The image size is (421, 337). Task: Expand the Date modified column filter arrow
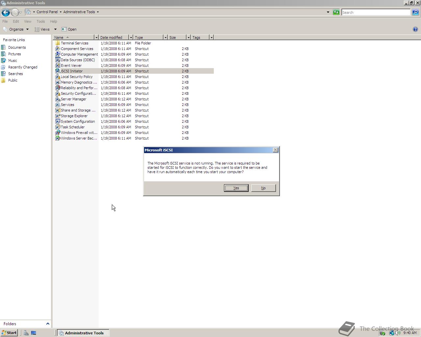click(x=131, y=38)
